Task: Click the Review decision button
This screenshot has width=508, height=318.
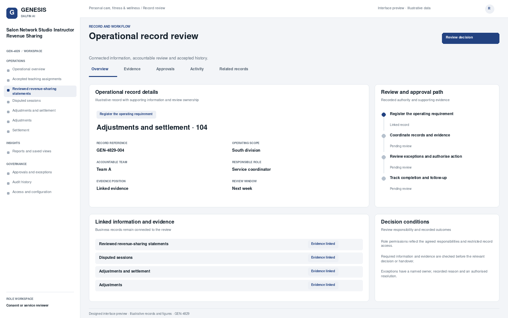Action: [x=471, y=38]
